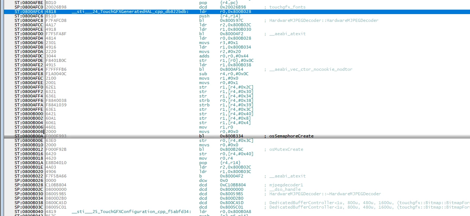
Task: Click data value 0x800CA5D
Action: (x=231, y=203)
